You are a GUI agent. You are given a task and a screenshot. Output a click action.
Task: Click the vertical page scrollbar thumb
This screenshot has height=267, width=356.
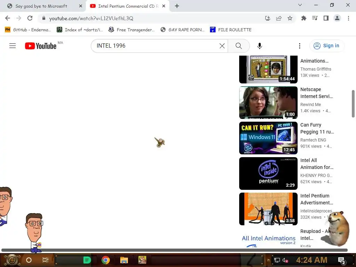353,104
